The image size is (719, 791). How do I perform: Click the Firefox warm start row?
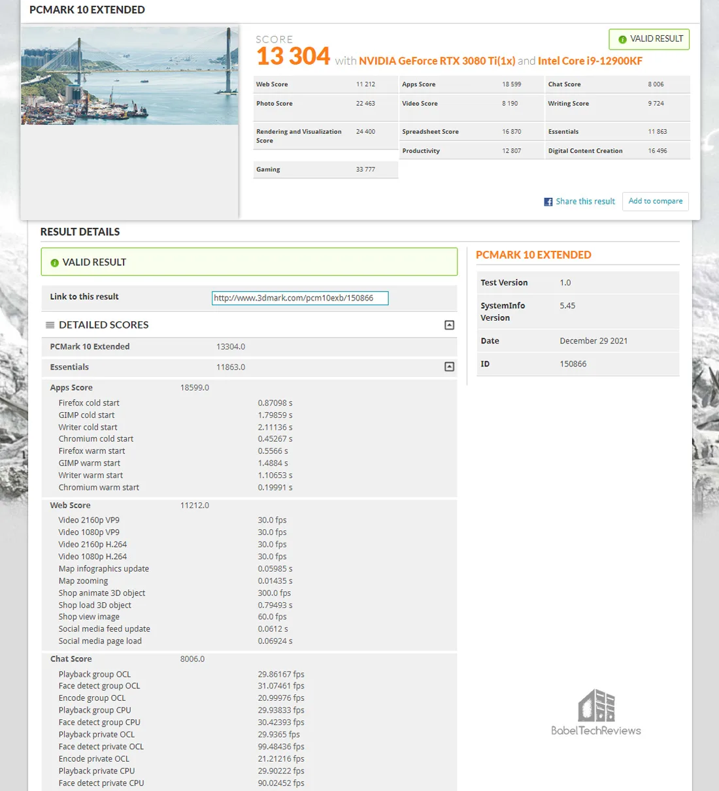coord(249,451)
